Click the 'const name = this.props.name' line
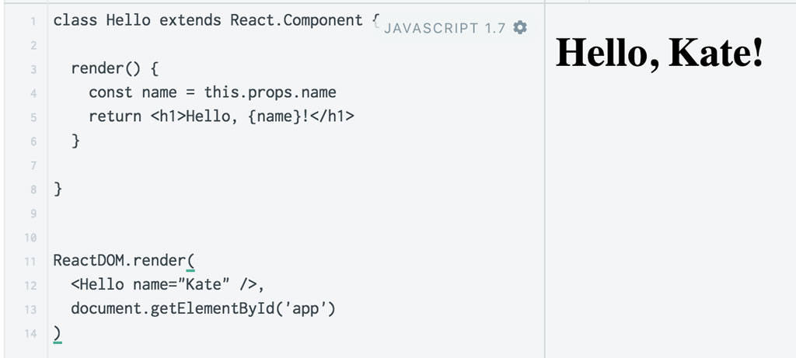 212,92
